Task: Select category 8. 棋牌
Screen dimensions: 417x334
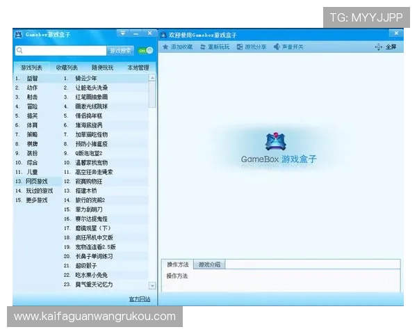Action: tap(38, 144)
